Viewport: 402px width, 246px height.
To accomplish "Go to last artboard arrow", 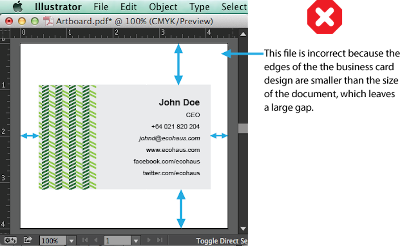I will 160,240.
